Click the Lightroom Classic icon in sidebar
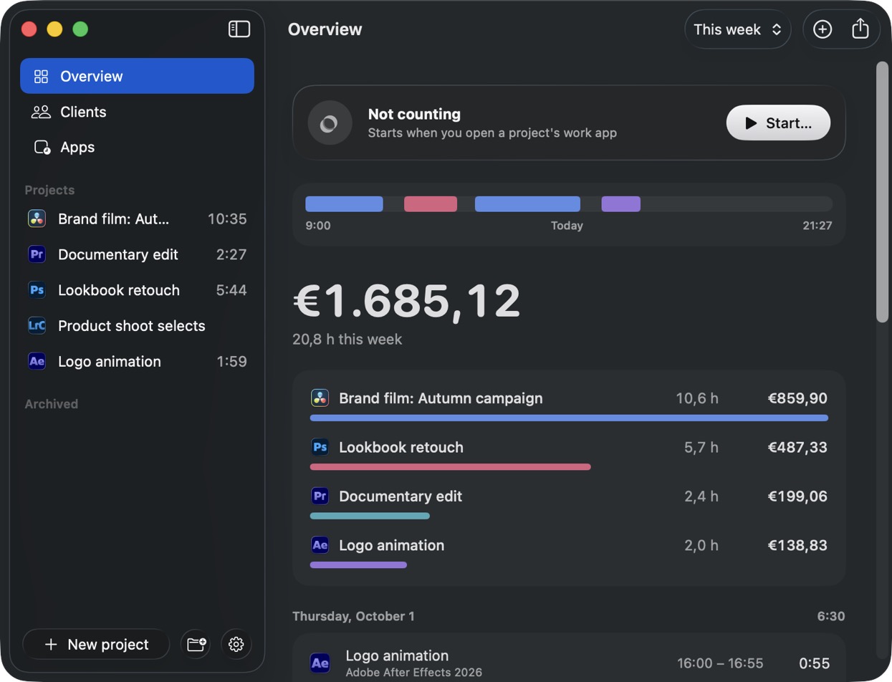This screenshot has height=682, width=892. 37,326
